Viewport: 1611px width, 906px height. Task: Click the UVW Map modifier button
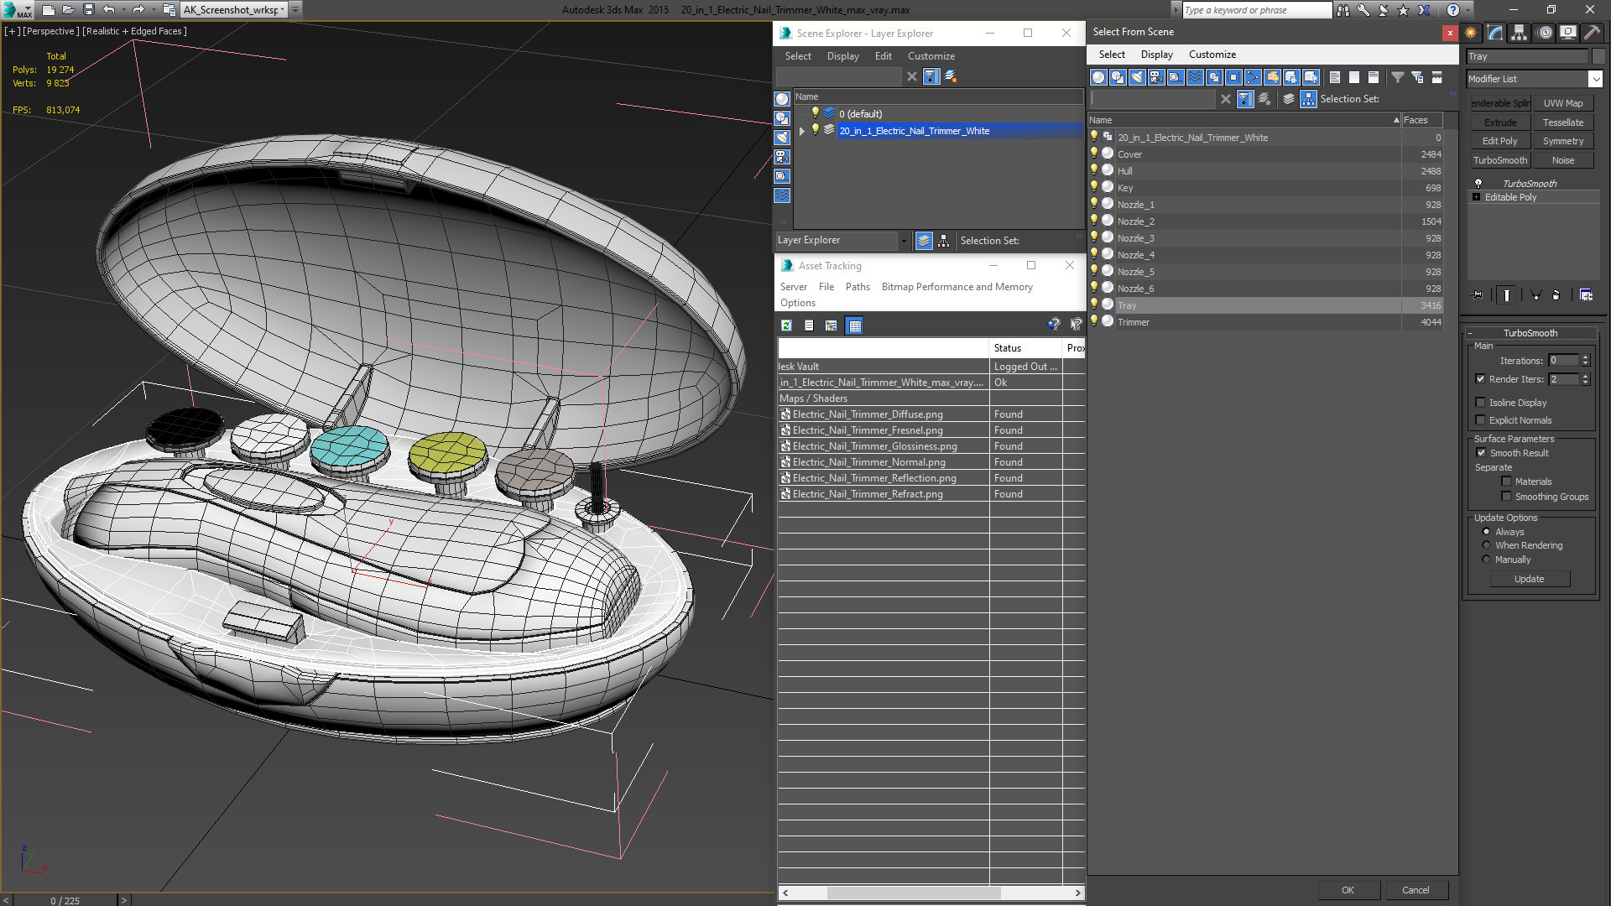(x=1563, y=102)
